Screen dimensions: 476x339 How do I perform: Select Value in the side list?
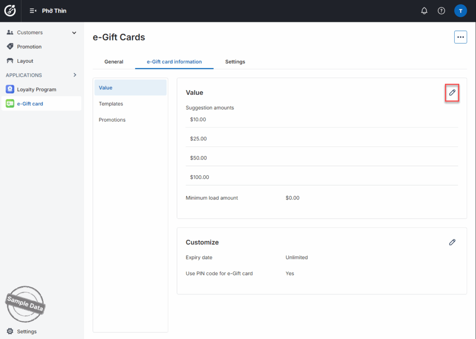point(106,87)
